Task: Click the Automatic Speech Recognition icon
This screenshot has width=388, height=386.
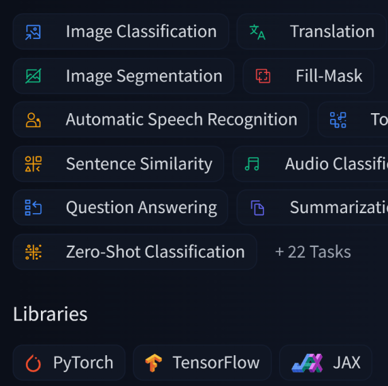Action: 33,120
